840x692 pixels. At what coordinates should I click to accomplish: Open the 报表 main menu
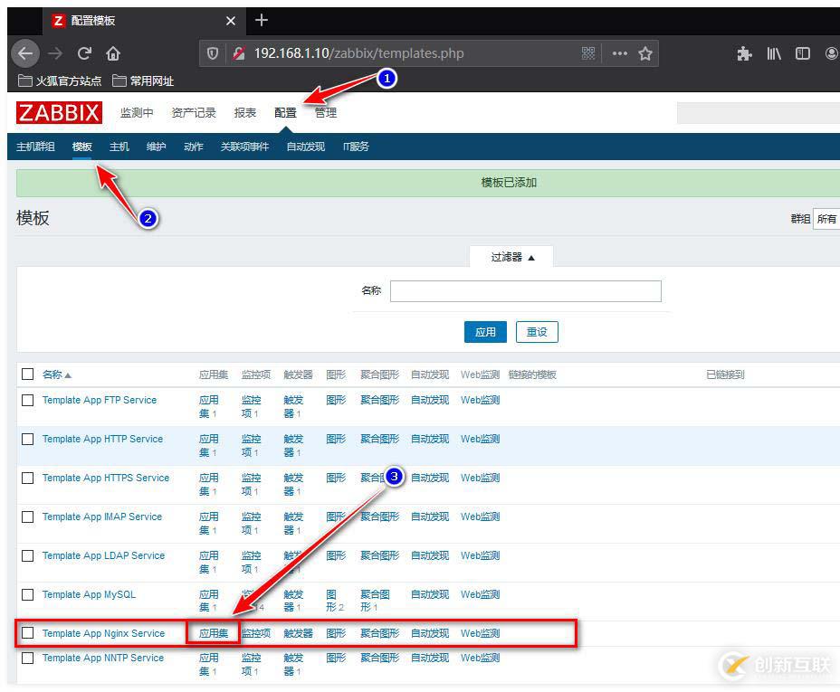click(x=244, y=112)
